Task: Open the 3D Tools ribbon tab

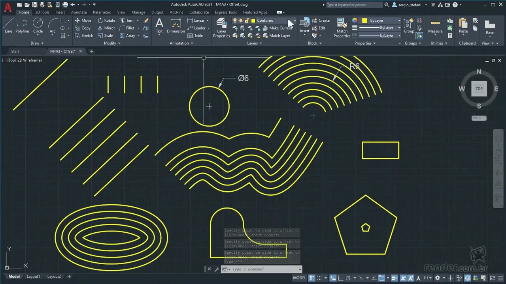Action: click(x=42, y=12)
